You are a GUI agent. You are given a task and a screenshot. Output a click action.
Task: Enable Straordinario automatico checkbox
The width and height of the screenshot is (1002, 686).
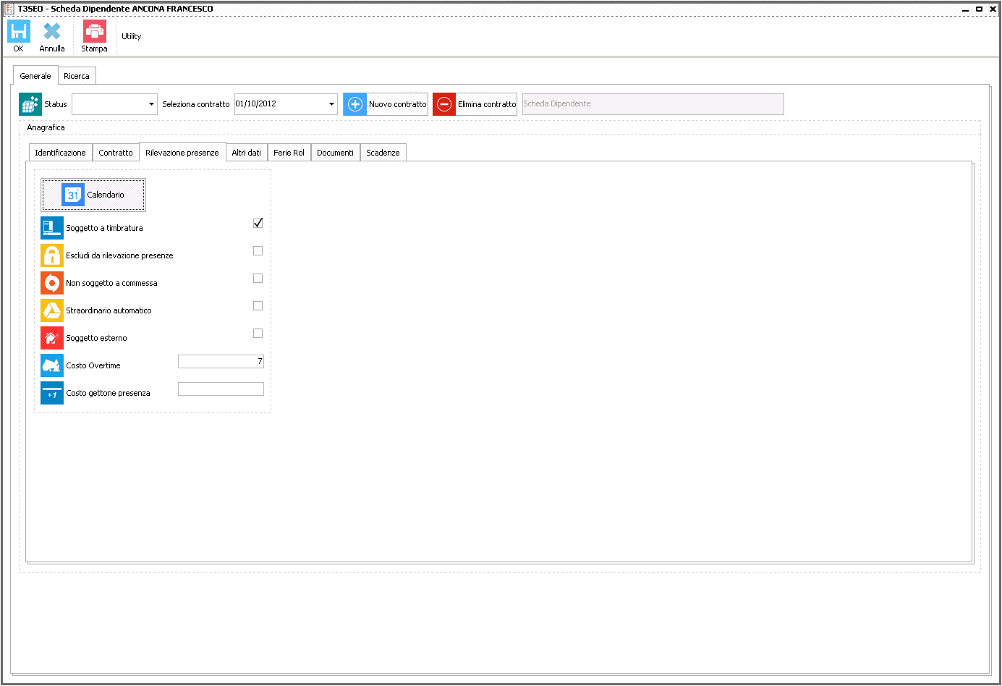click(x=258, y=305)
